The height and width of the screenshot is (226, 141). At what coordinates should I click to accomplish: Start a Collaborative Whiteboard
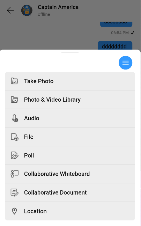pos(70,174)
